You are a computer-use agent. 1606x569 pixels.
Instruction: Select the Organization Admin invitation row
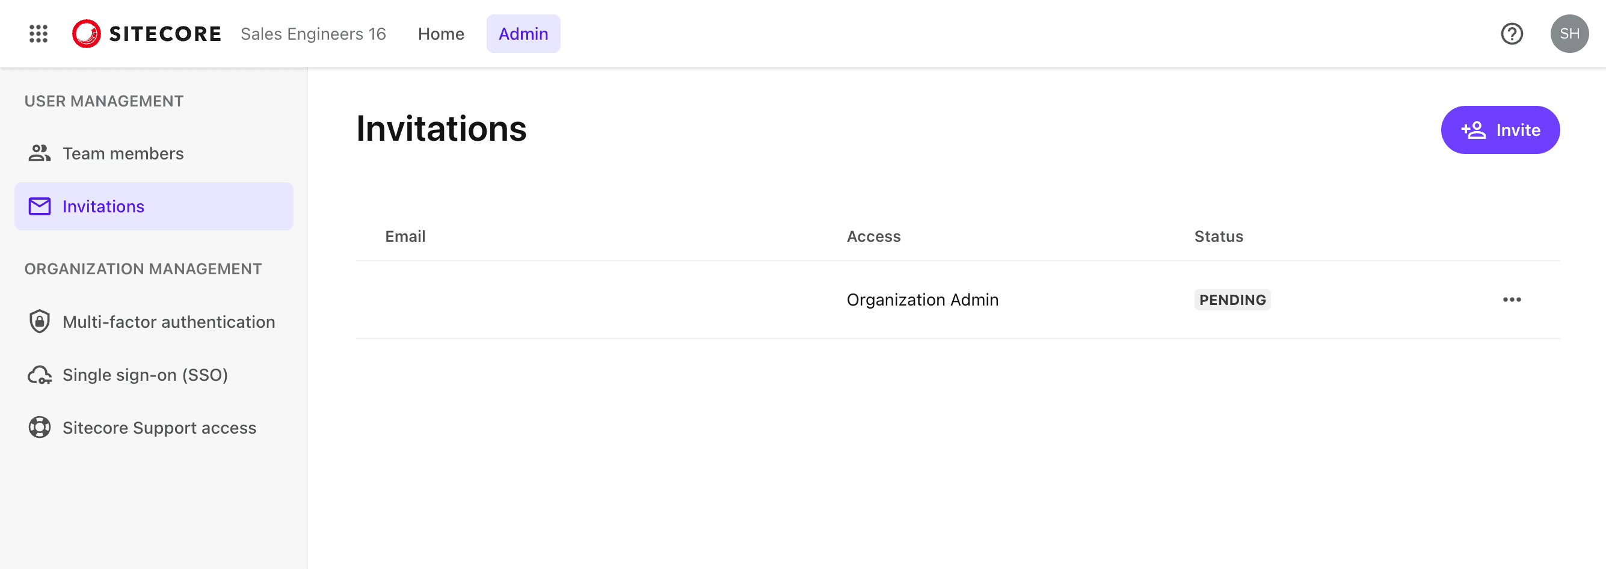click(922, 300)
